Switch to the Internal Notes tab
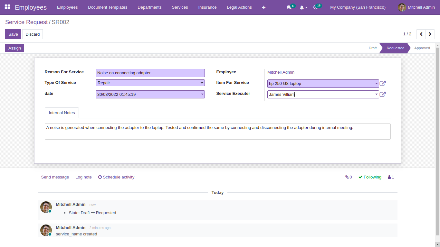 (62, 113)
